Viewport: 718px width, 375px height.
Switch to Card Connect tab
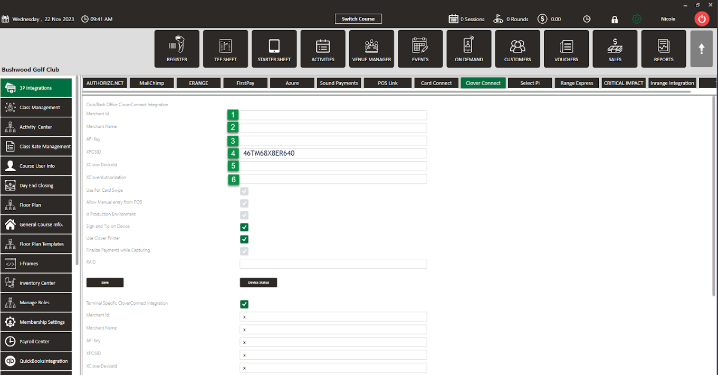tap(436, 83)
